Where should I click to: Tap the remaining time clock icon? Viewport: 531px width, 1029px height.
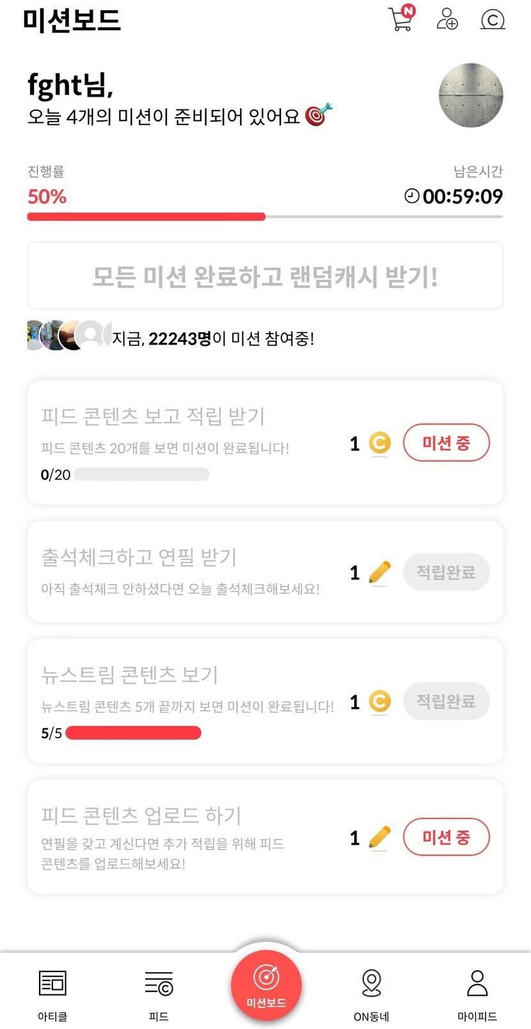(x=412, y=196)
